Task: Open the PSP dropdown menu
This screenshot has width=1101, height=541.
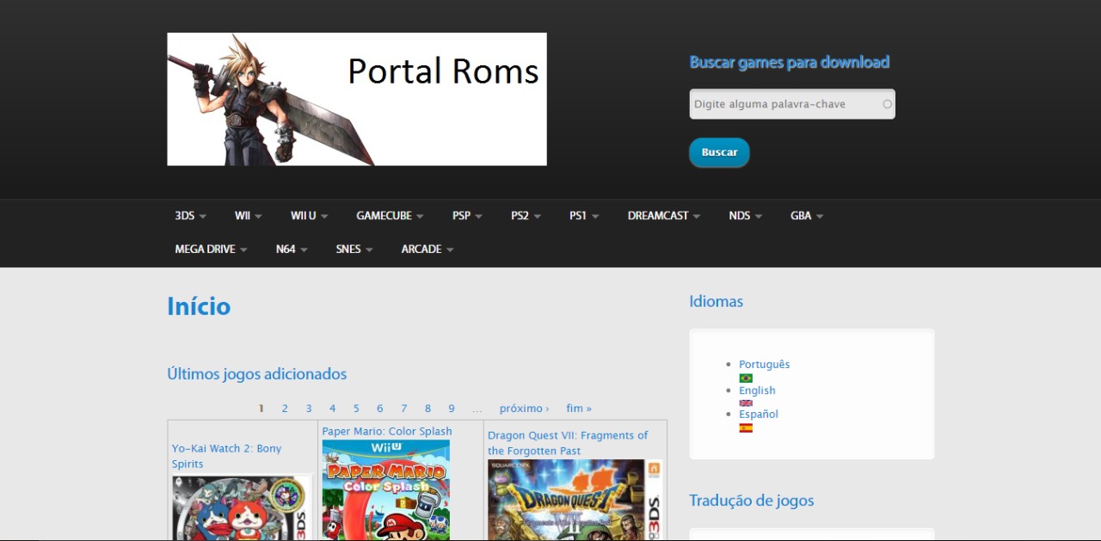Action: pyautogui.click(x=467, y=216)
